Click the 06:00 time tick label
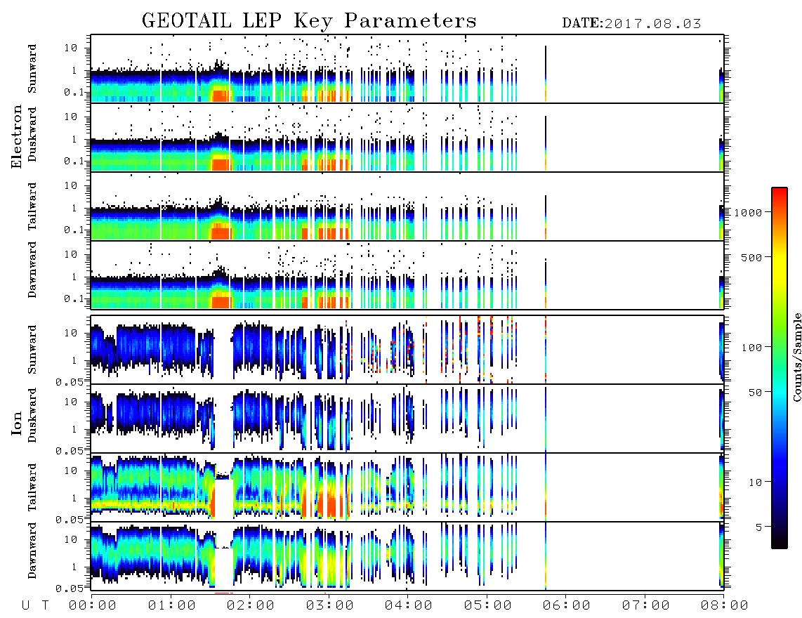 [566, 606]
